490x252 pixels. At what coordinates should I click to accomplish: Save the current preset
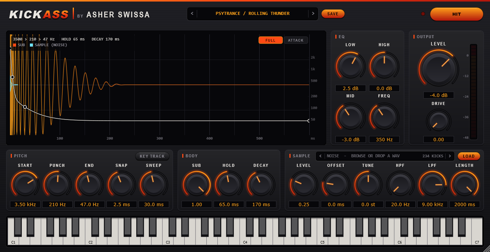(x=333, y=14)
